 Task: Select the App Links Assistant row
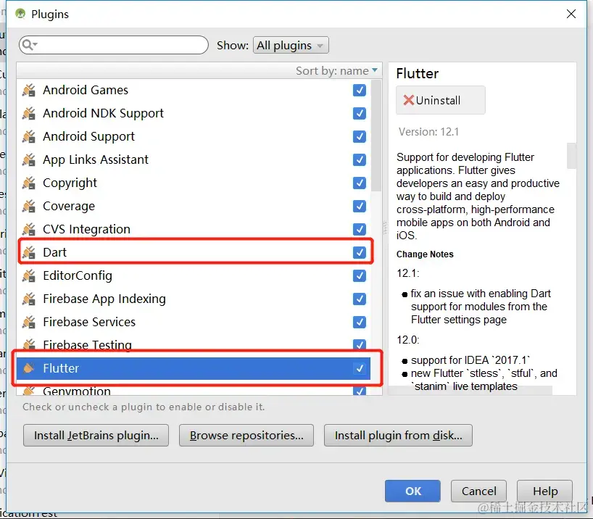point(194,159)
